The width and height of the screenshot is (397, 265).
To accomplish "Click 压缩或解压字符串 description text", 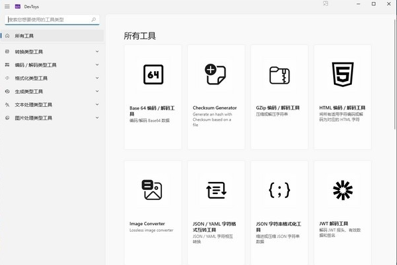I will click(272, 114).
